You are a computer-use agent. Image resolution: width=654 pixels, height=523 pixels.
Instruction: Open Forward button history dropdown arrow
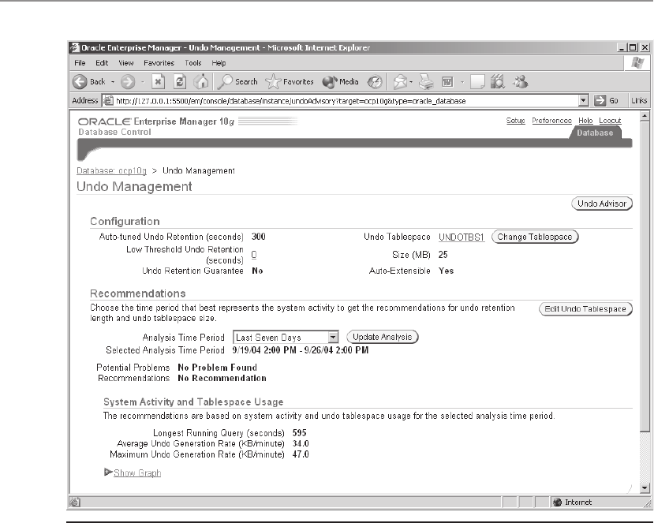[143, 82]
